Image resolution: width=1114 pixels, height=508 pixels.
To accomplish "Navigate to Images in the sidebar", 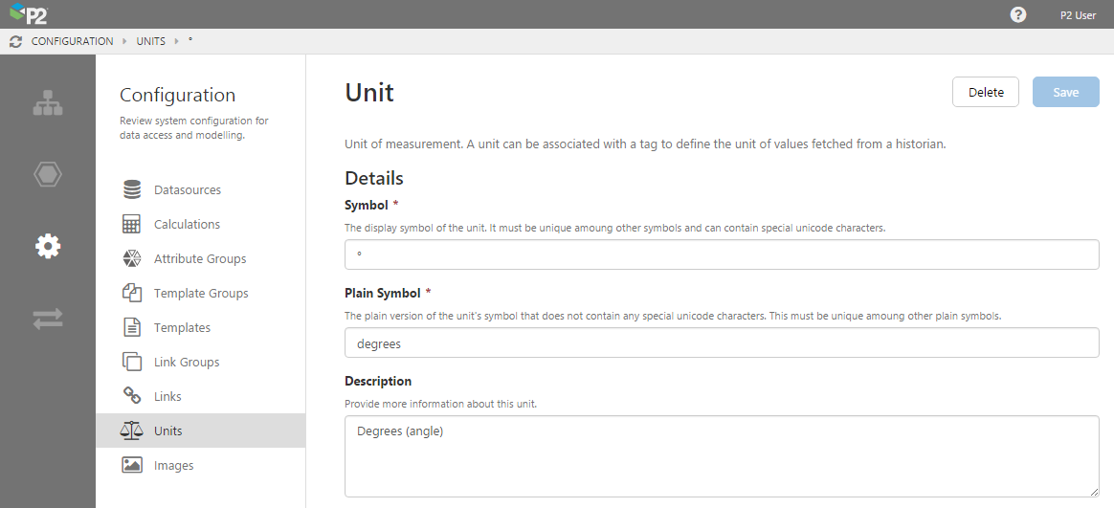I will coord(173,466).
